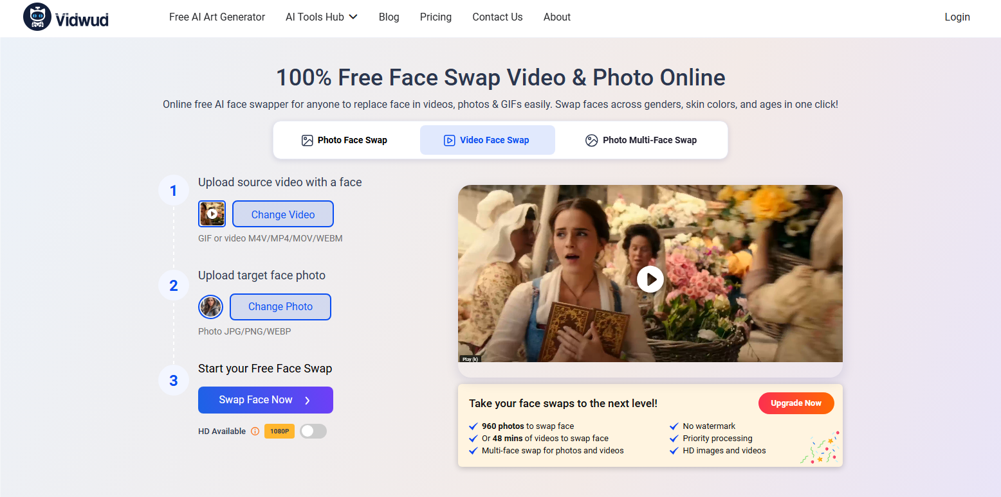Image resolution: width=1001 pixels, height=497 pixels.
Task: Open the Pricing page
Action: pyautogui.click(x=436, y=17)
